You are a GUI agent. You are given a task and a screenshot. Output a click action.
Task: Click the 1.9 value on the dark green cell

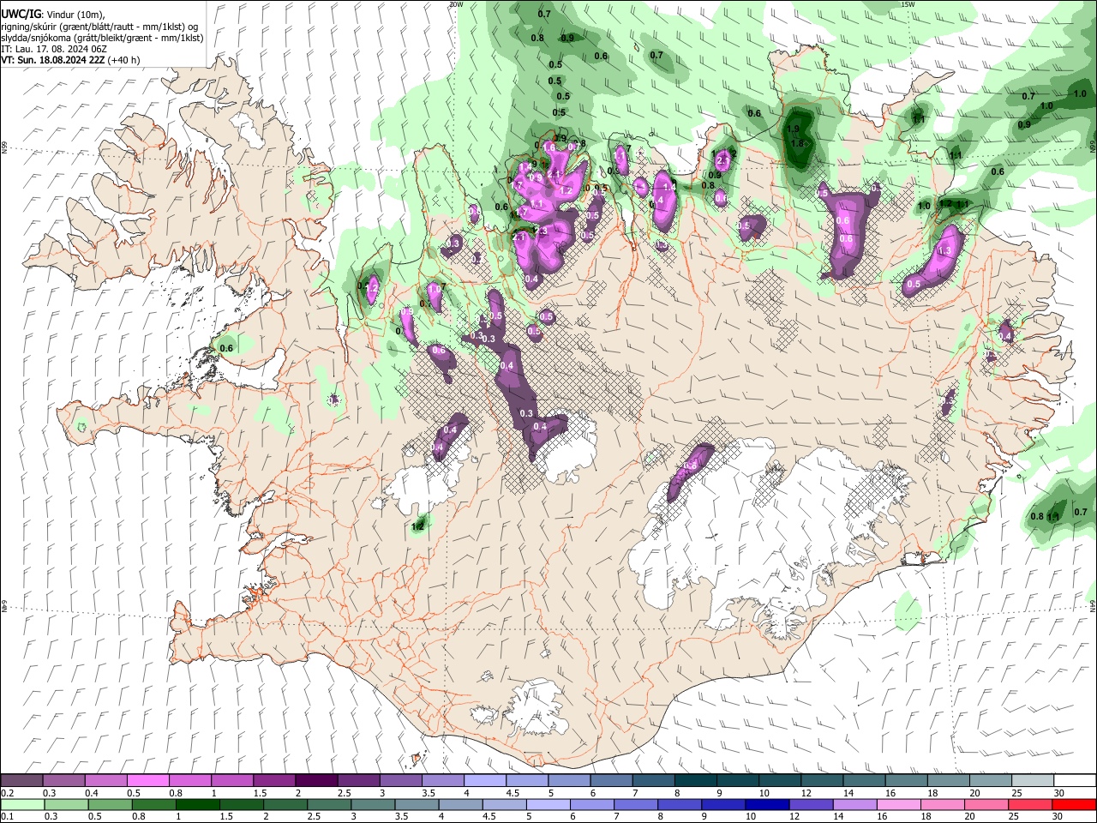(x=793, y=129)
